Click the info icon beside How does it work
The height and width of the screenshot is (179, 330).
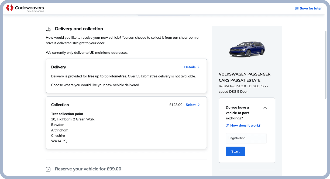pyautogui.click(x=227, y=126)
